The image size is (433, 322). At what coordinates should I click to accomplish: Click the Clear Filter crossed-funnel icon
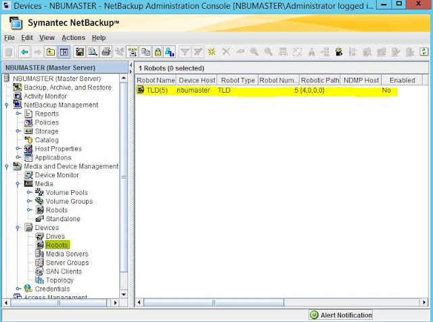tap(198, 52)
